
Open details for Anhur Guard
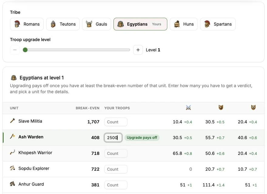[x=31, y=184]
